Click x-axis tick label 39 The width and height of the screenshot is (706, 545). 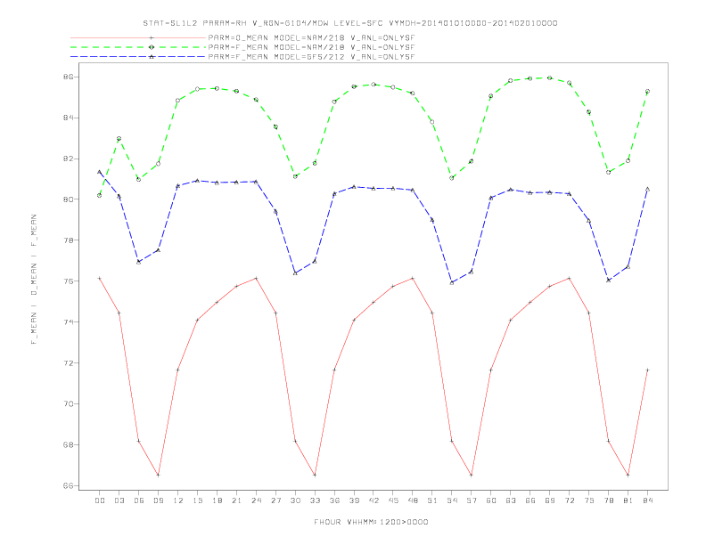[354, 500]
